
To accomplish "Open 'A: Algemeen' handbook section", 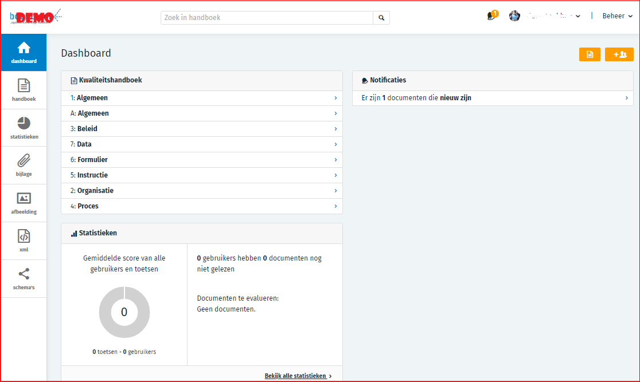I will point(202,113).
